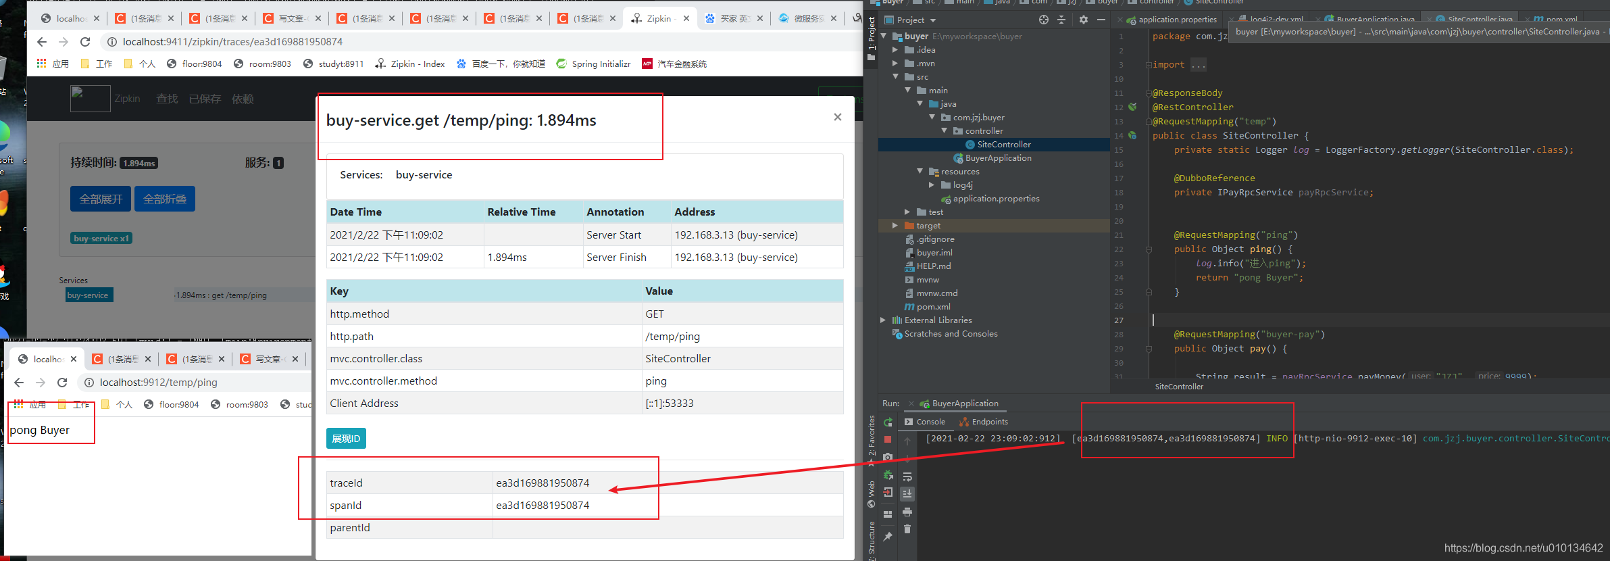Go back in the Zipkin browser window
Viewport: 1610px width, 561px height.
point(42,42)
